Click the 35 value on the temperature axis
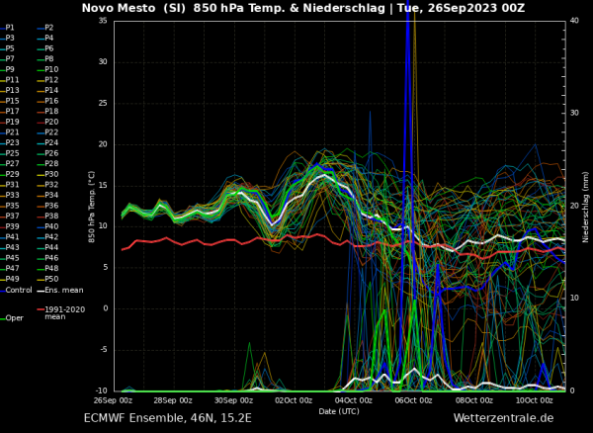 [103, 21]
